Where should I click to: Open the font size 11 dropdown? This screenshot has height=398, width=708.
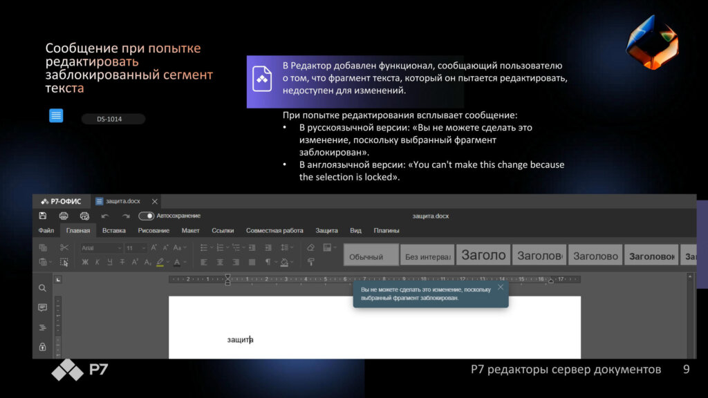pyautogui.click(x=133, y=247)
